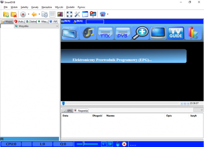The height and width of the screenshot is (147, 204).
Task: Adjust the volume slider in status bar
Action: click(87, 144)
